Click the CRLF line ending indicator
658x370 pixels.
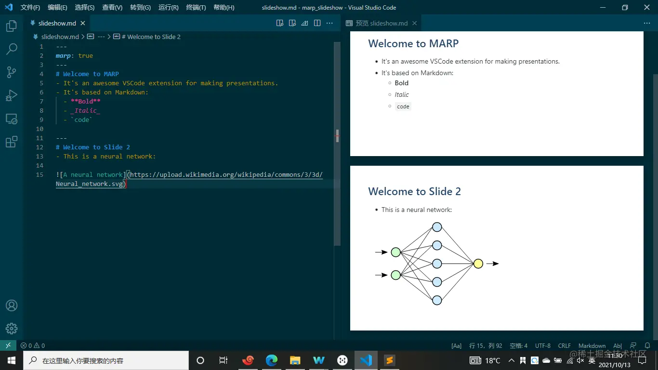[x=564, y=345]
